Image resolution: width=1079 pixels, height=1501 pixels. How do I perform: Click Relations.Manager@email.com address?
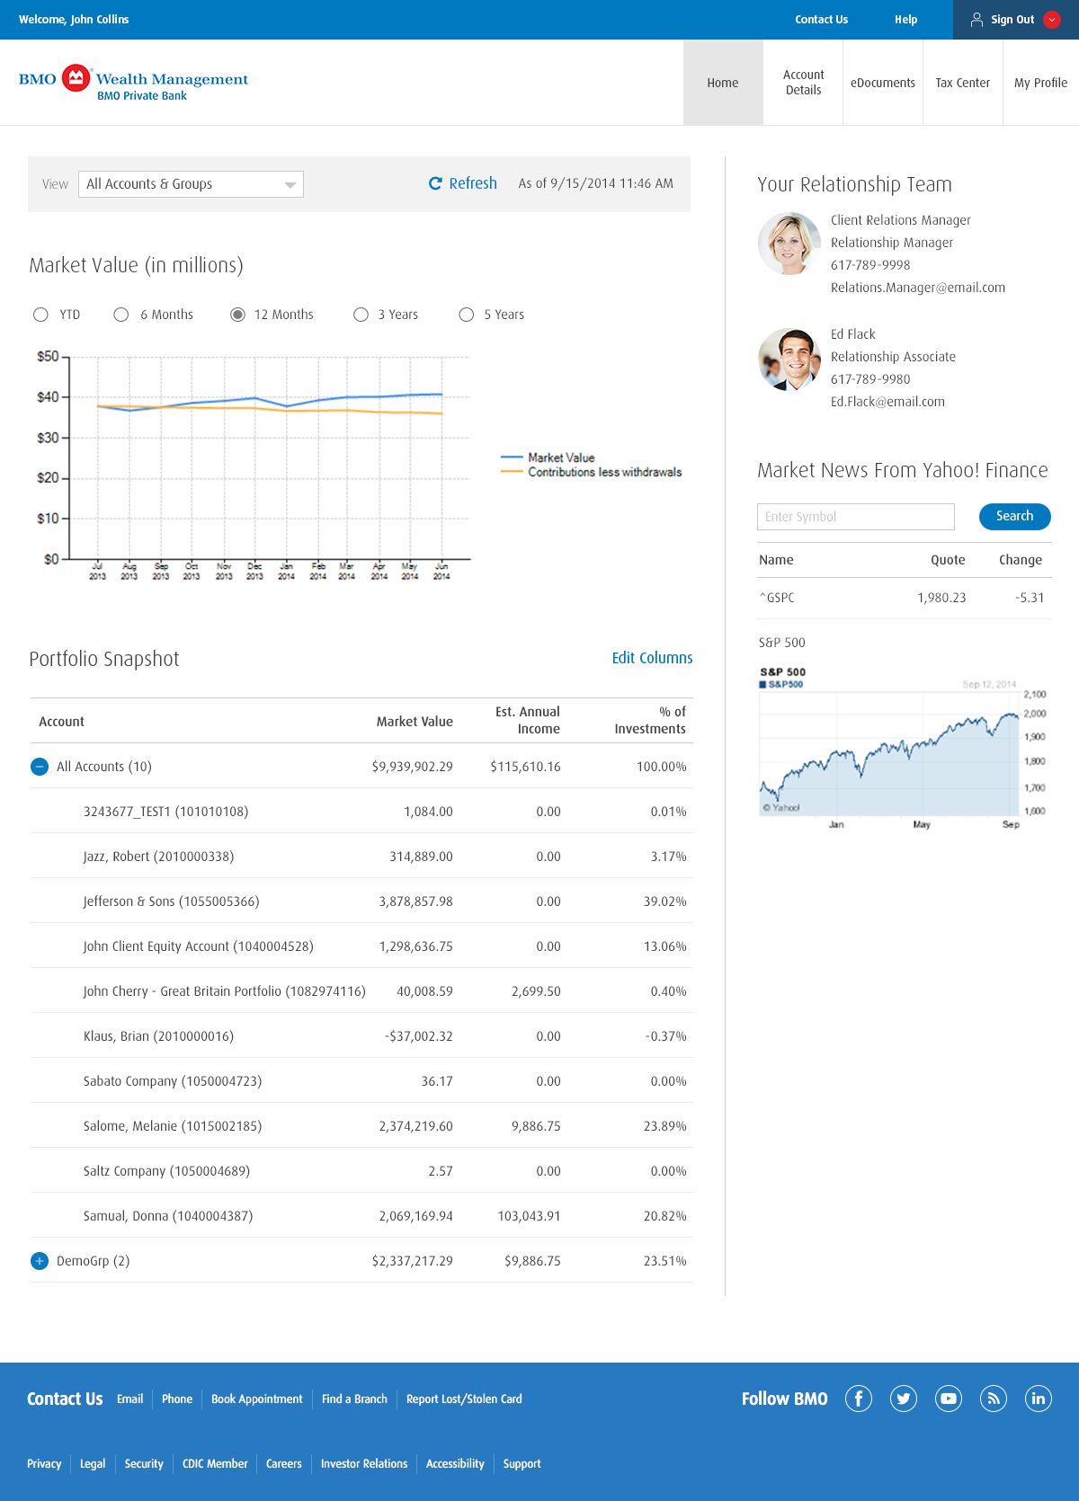pos(918,288)
